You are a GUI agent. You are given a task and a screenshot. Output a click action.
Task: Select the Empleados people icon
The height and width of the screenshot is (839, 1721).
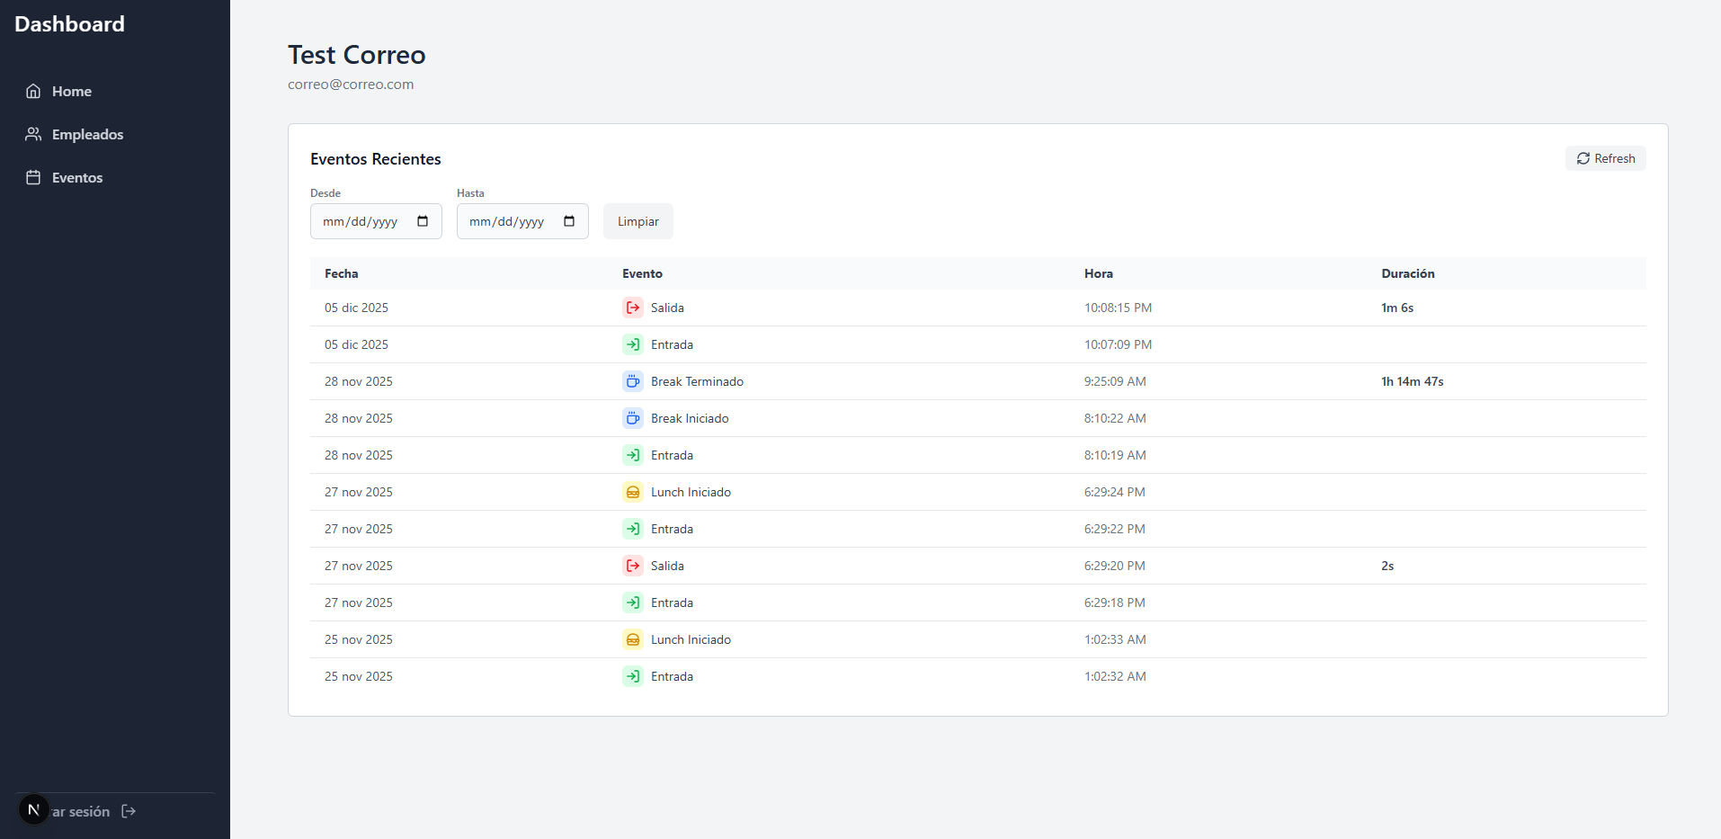pos(33,134)
